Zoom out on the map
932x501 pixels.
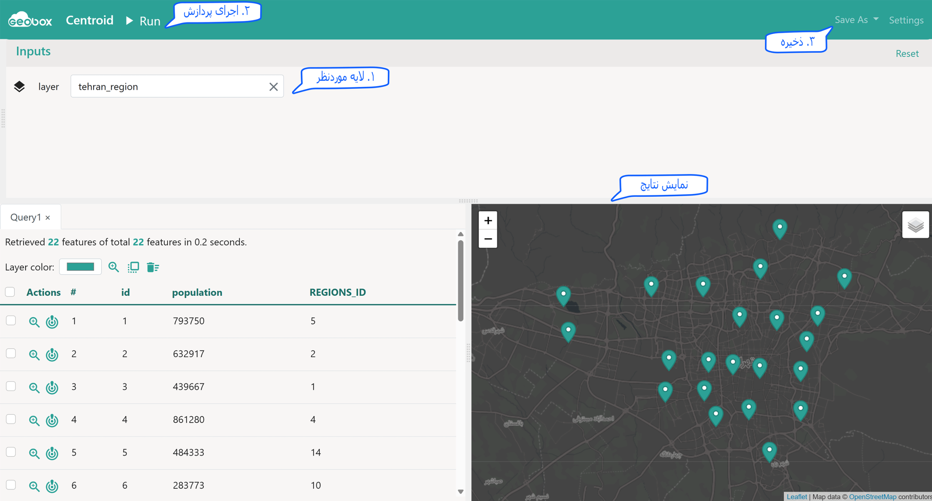488,239
